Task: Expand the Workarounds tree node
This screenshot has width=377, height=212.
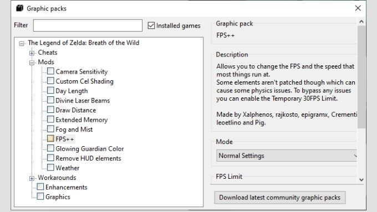Action: pyautogui.click(x=32, y=178)
